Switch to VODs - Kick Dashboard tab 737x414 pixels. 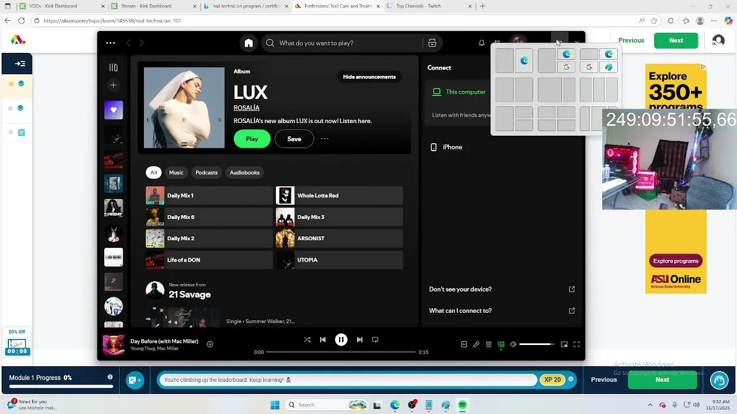pos(60,6)
